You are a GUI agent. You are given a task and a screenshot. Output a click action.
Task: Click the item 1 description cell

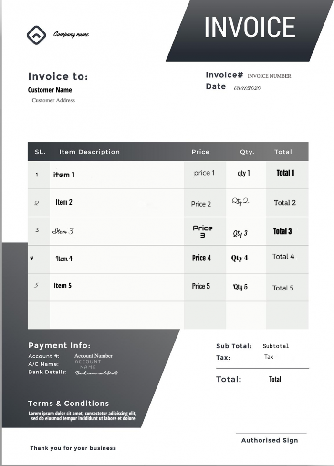[x=64, y=175]
